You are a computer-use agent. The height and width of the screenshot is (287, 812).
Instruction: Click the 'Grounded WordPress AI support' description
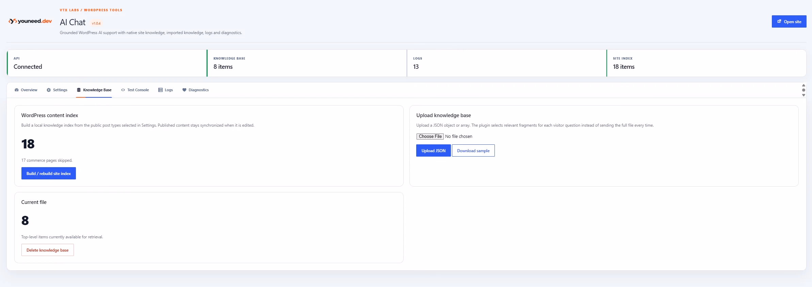[151, 33]
